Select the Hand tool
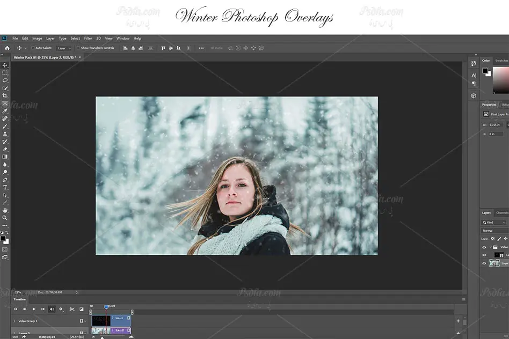Image resolution: width=509 pixels, height=339 pixels. (5, 211)
